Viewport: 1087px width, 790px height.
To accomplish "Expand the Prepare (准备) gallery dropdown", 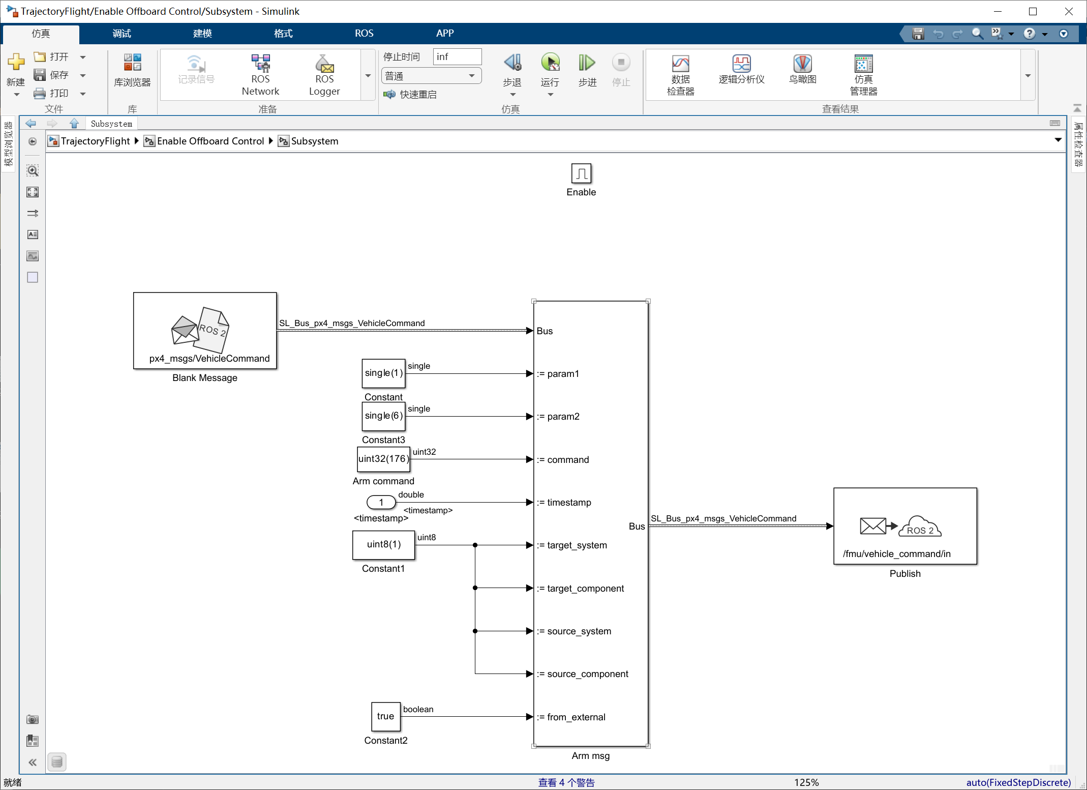I will [368, 75].
